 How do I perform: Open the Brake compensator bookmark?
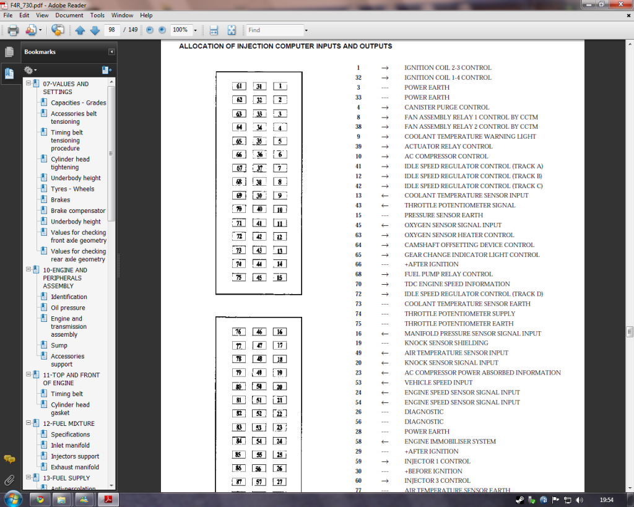tap(78, 210)
